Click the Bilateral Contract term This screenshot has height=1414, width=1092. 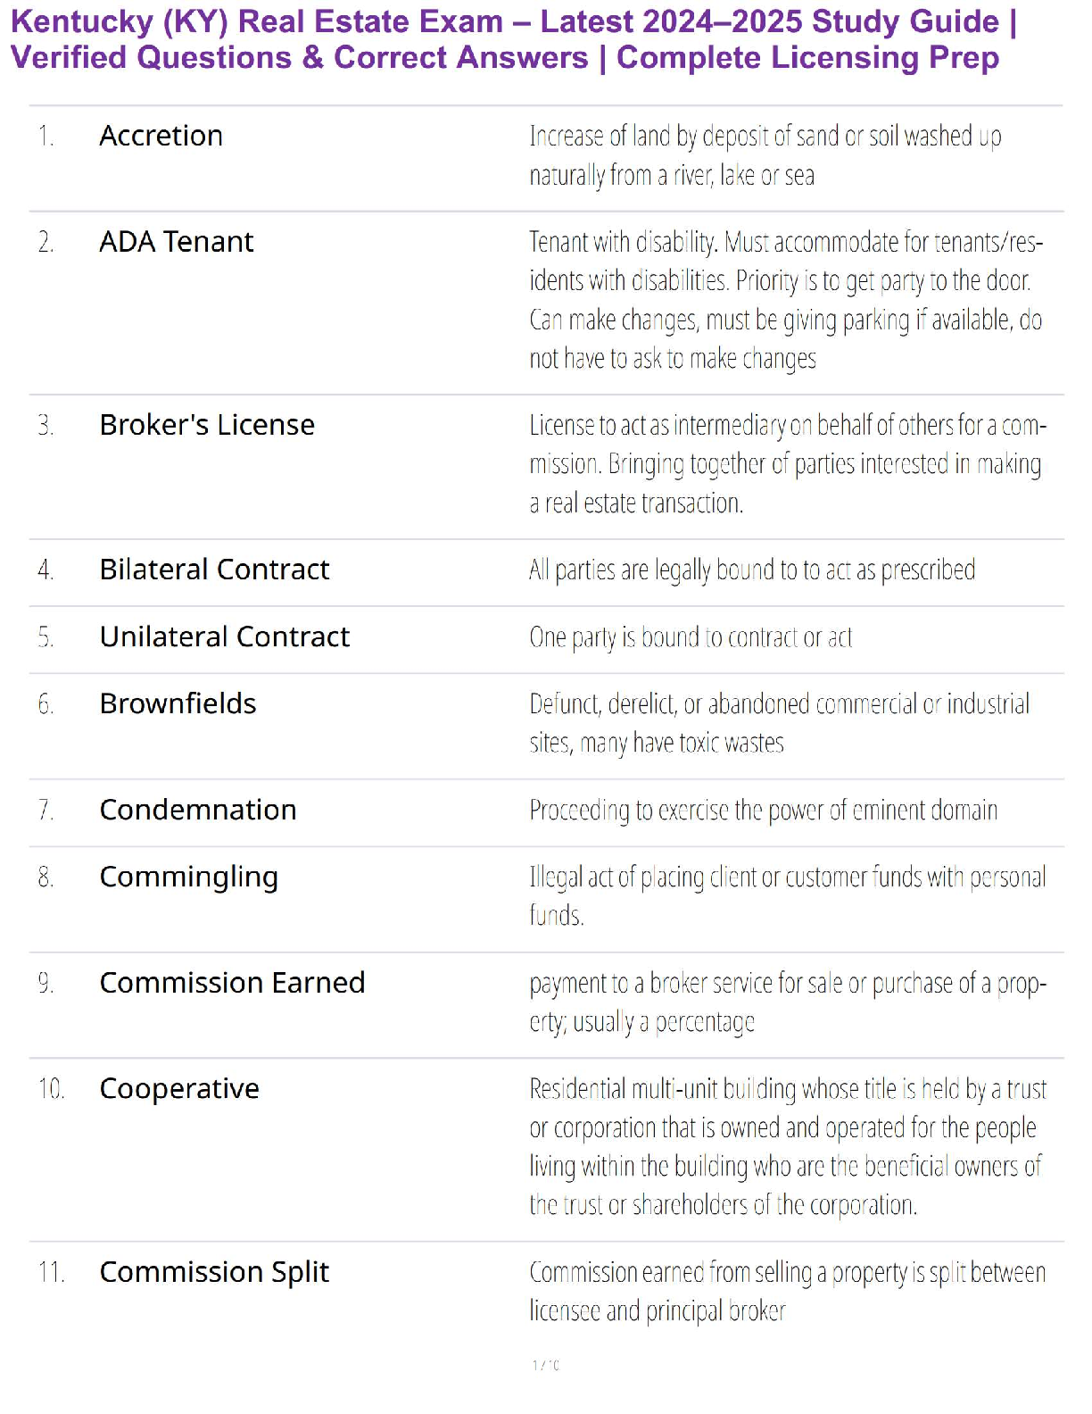pyautogui.click(x=214, y=570)
